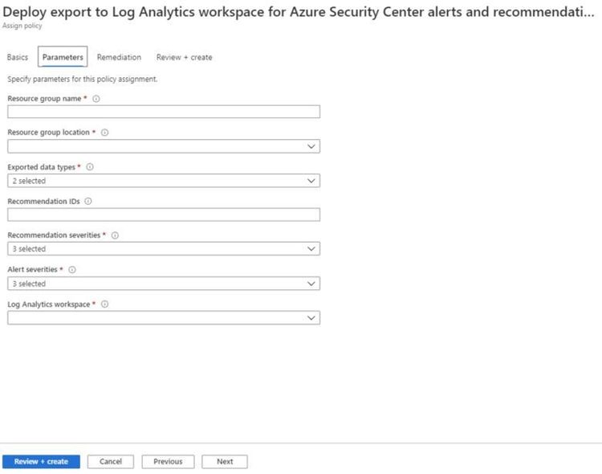Click the Cancel button
The image size is (602, 474).
[x=111, y=462]
